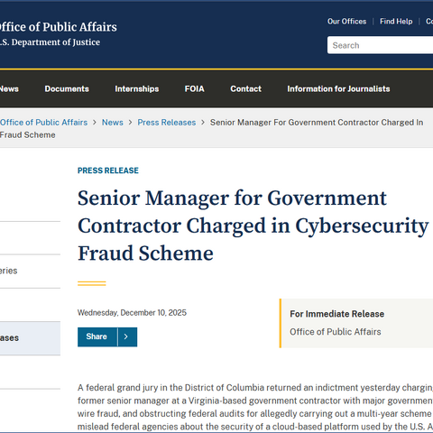433x433 pixels.
Task: Click U.S. Department of Justice subtitle
Action: (x=50, y=42)
